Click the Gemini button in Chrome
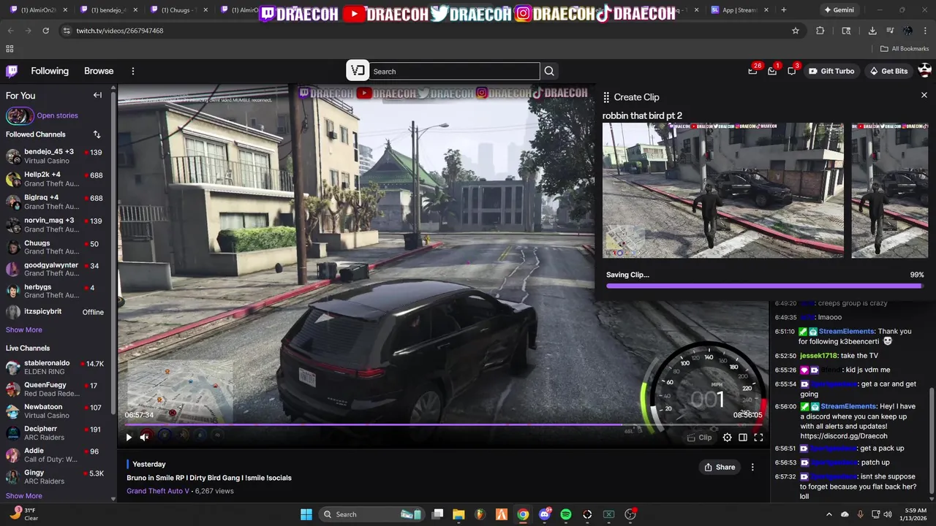This screenshot has width=936, height=526. click(x=839, y=10)
